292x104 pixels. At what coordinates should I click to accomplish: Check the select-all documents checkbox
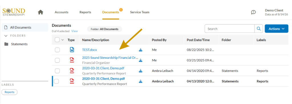(57, 40)
